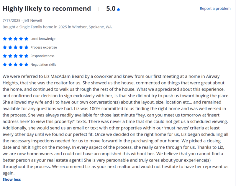Open the Report a problem link
Viewport: 236px width, 186px height.
215,9
